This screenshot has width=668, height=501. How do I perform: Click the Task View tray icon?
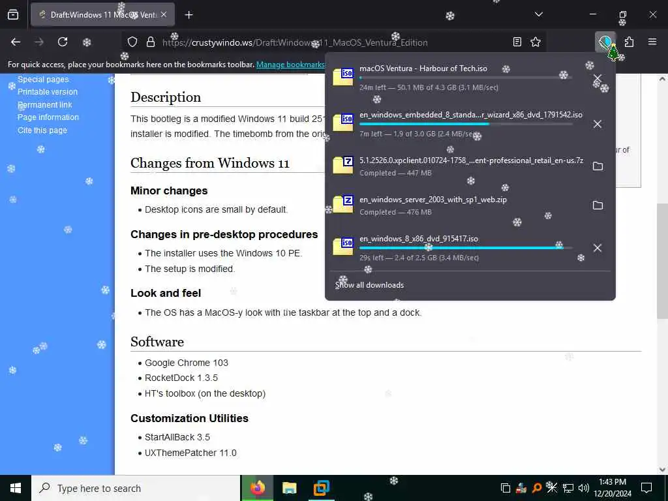pyautogui.click(x=506, y=488)
